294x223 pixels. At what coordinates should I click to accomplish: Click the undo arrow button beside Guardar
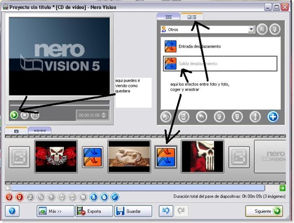[166, 211]
